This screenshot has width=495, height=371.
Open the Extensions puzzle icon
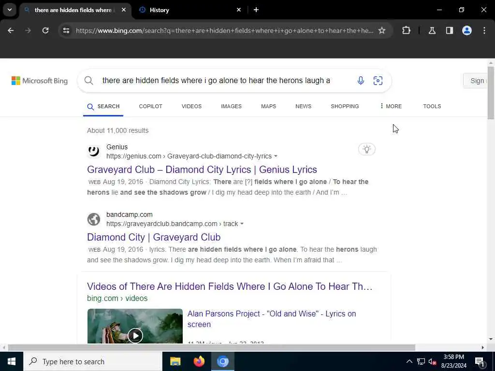(406, 30)
